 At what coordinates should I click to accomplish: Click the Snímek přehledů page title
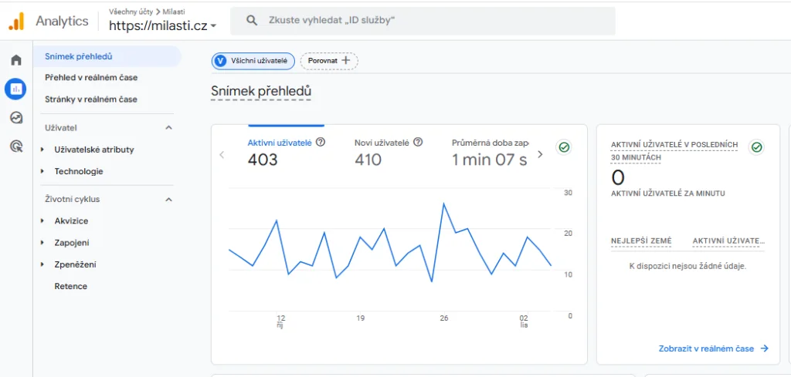pyautogui.click(x=261, y=92)
